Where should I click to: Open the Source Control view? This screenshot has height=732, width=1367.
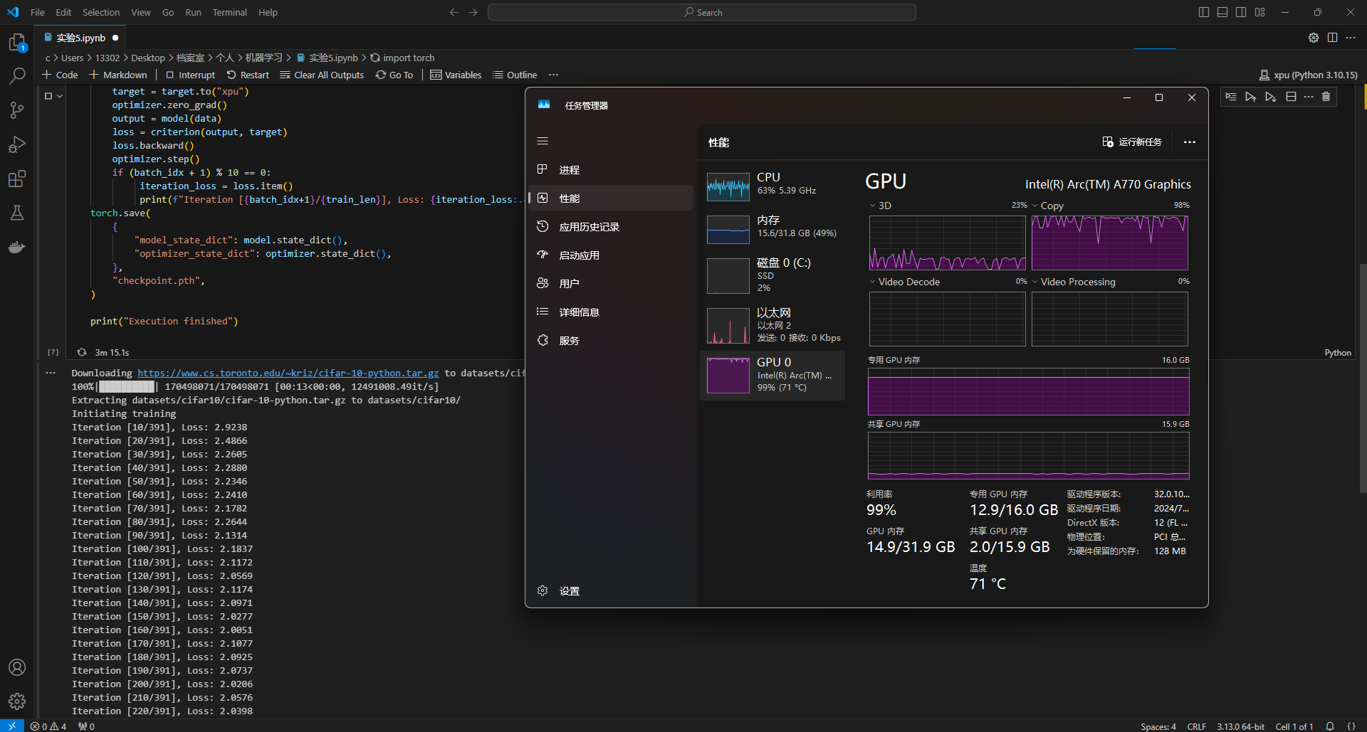(x=17, y=110)
